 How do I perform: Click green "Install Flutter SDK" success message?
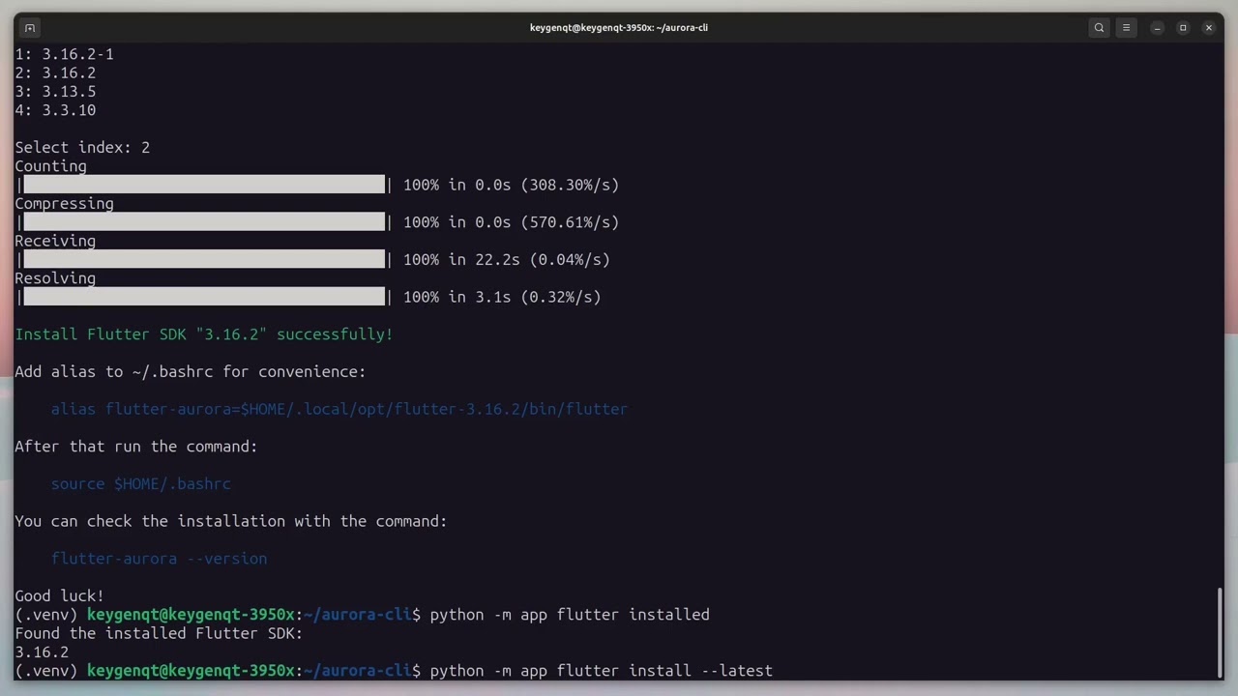click(x=204, y=334)
